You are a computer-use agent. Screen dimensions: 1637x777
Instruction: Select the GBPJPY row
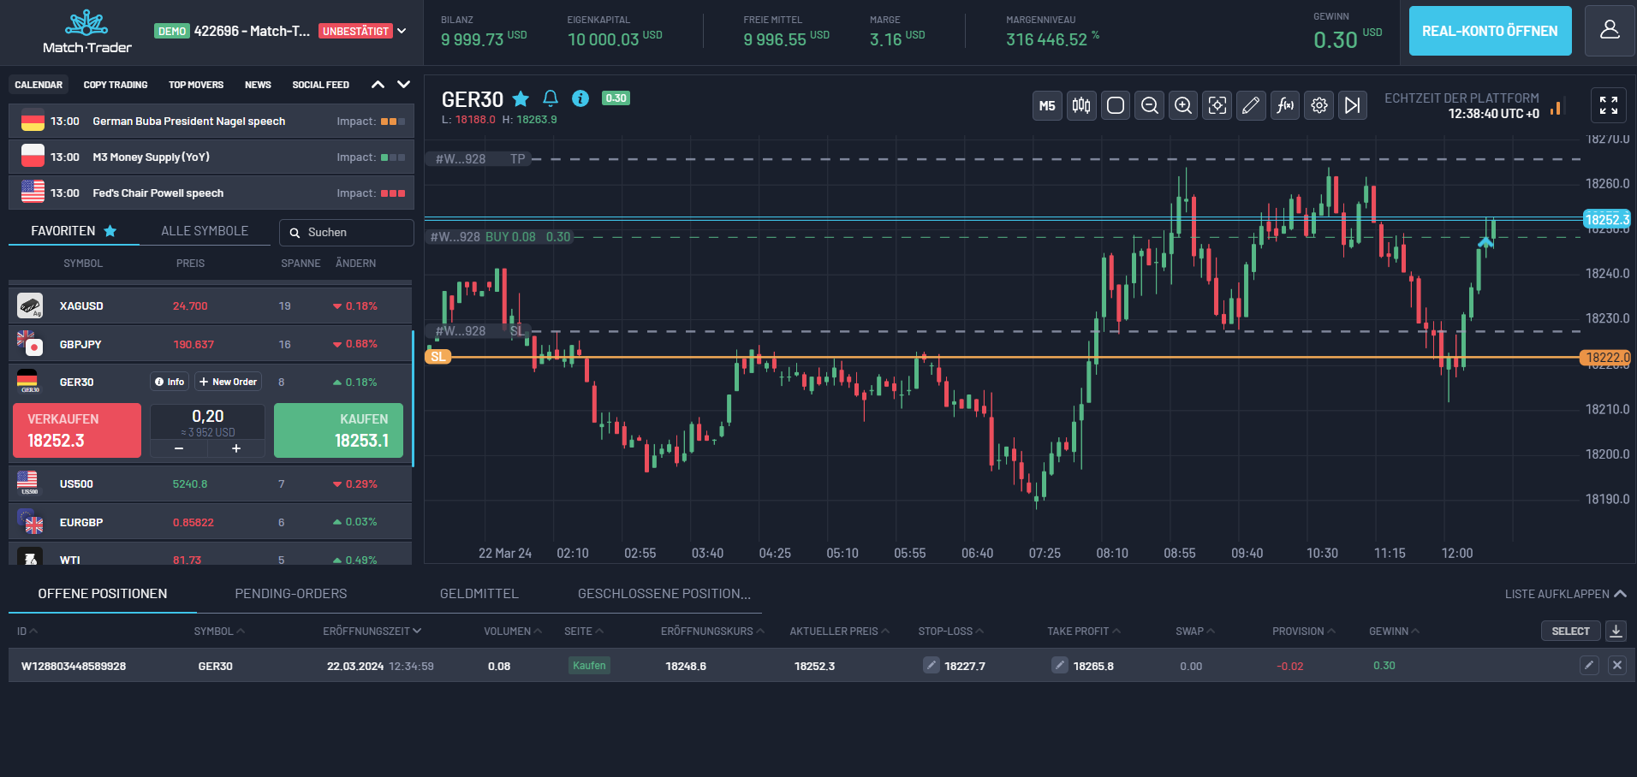(x=211, y=344)
